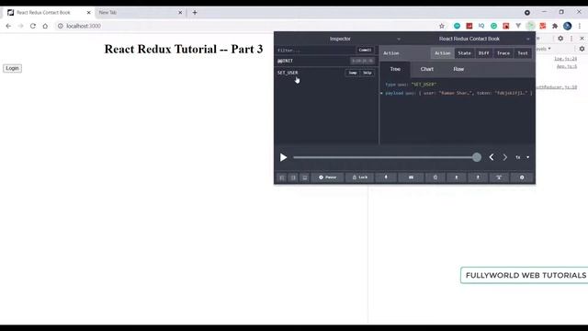588x331 pixels.
Task: Click the green Grammarly extension icon
Action: click(x=494, y=26)
